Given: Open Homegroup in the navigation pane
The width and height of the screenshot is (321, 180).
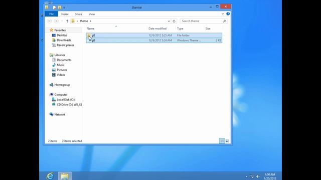Looking at the screenshot, I should tap(62, 84).
